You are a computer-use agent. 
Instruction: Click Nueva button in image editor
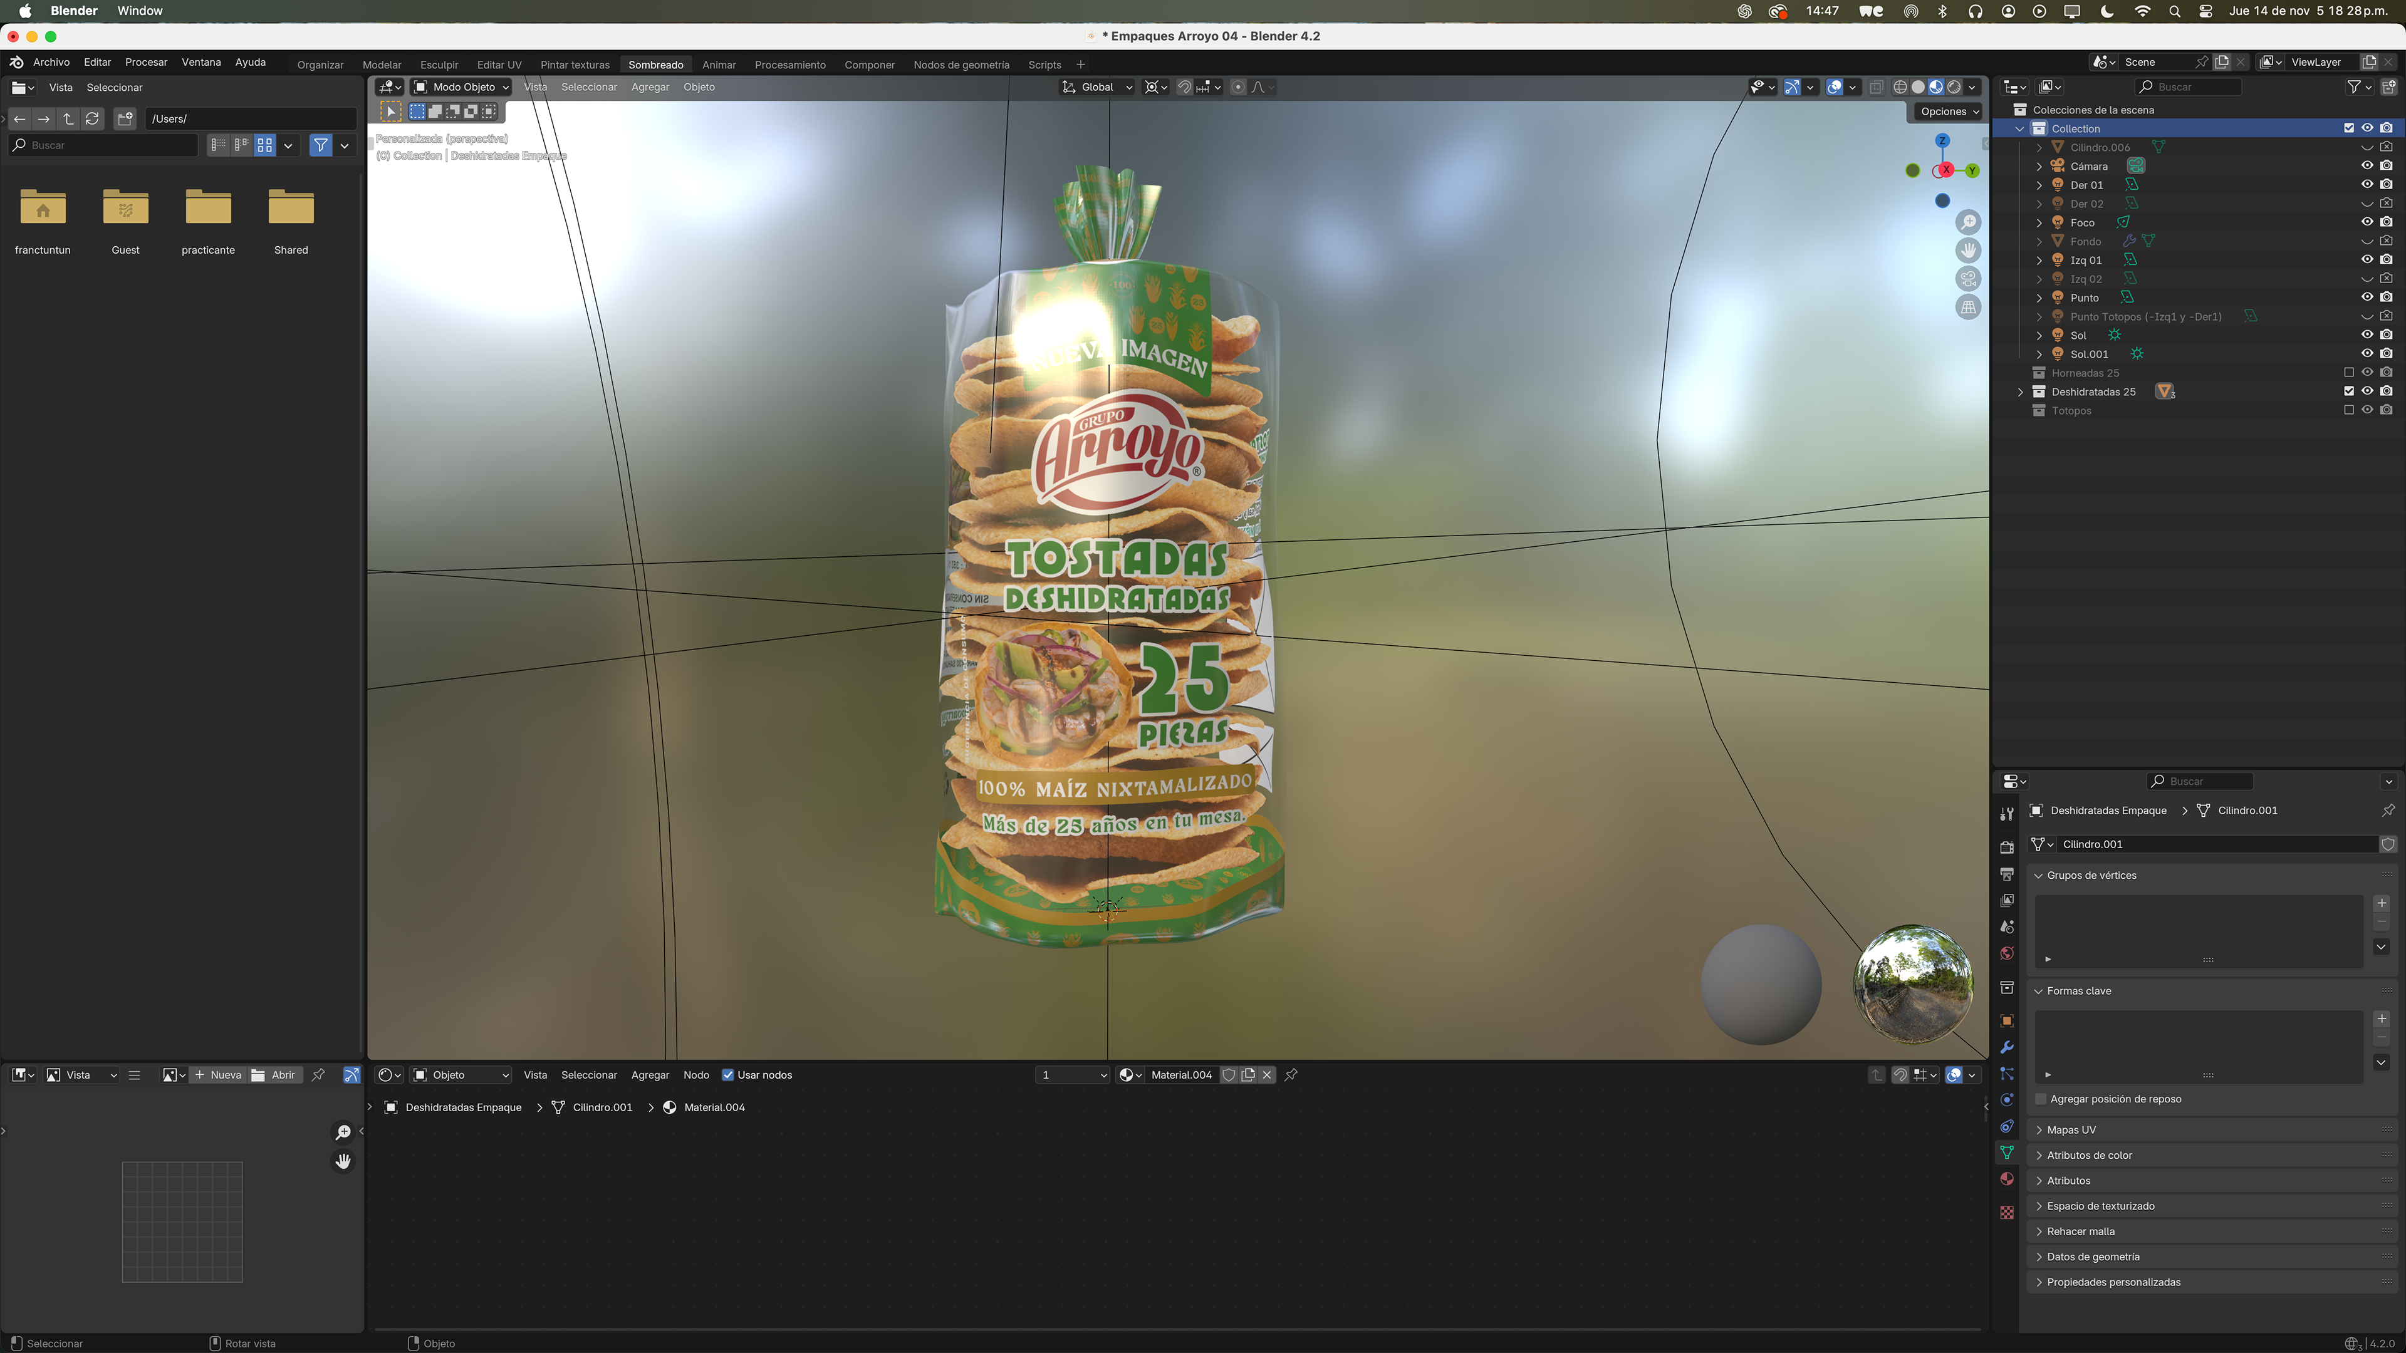(x=217, y=1075)
